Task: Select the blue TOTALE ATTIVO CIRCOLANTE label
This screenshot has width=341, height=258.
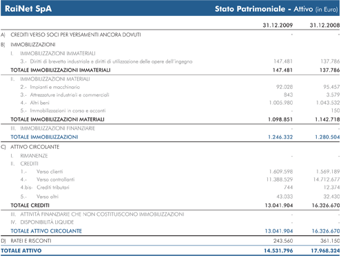Action: point(46,231)
